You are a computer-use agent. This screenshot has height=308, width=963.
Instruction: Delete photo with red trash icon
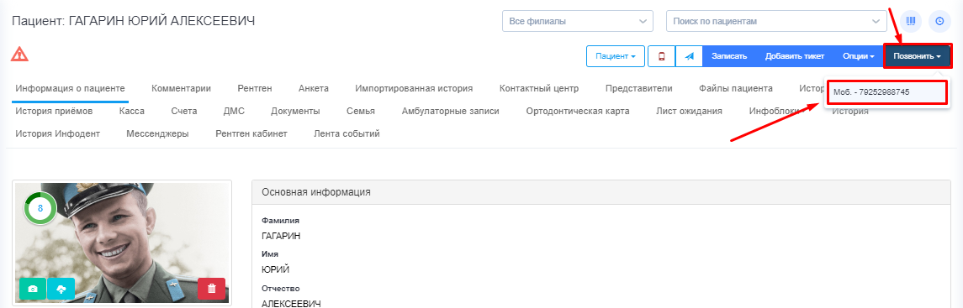(x=211, y=289)
